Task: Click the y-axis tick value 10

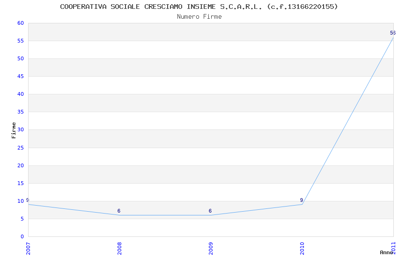Action: [x=21, y=201]
